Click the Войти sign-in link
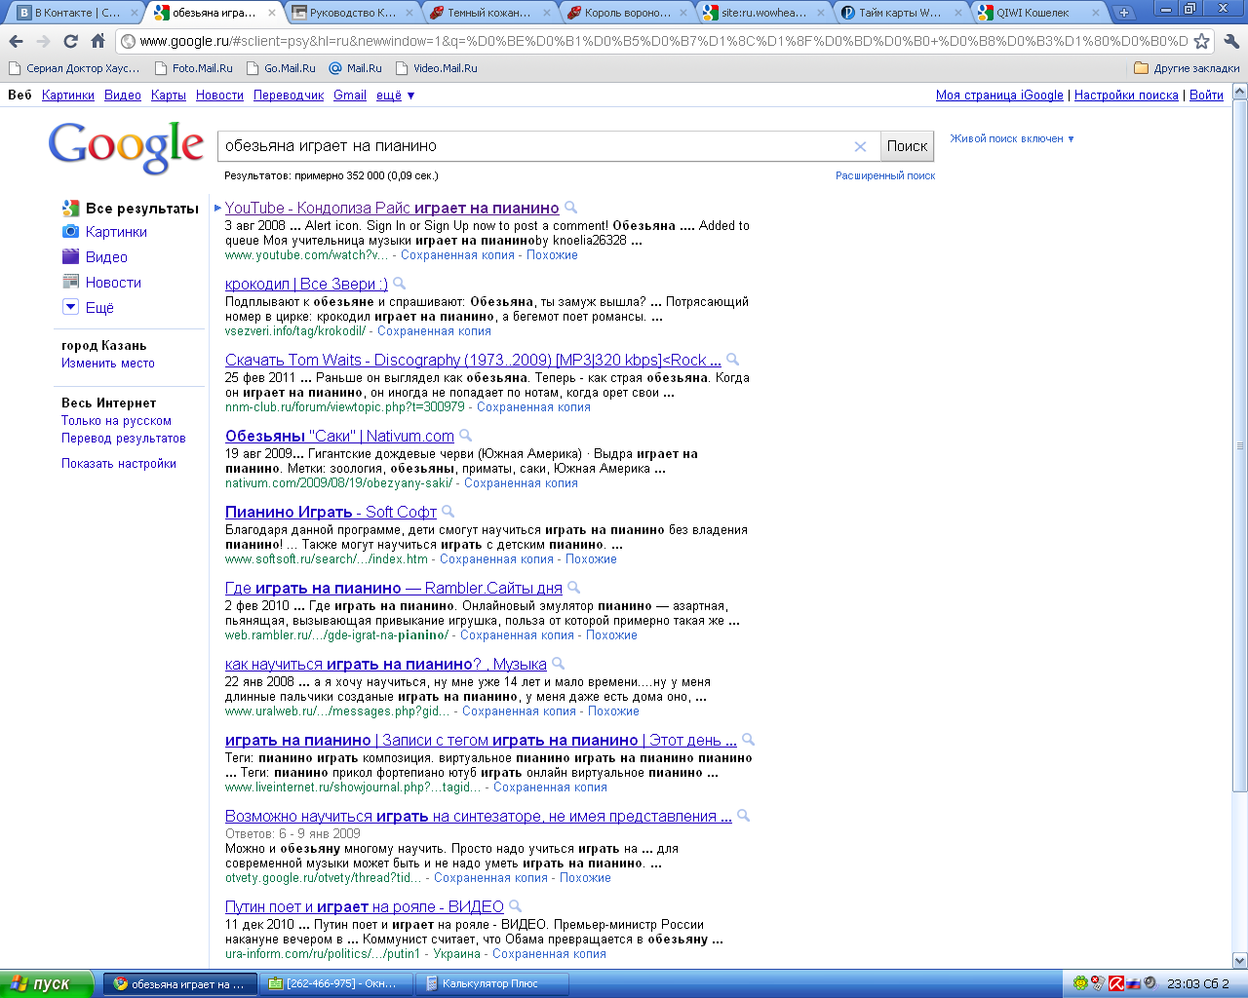Screen dimensions: 1248x998 (1206, 96)
